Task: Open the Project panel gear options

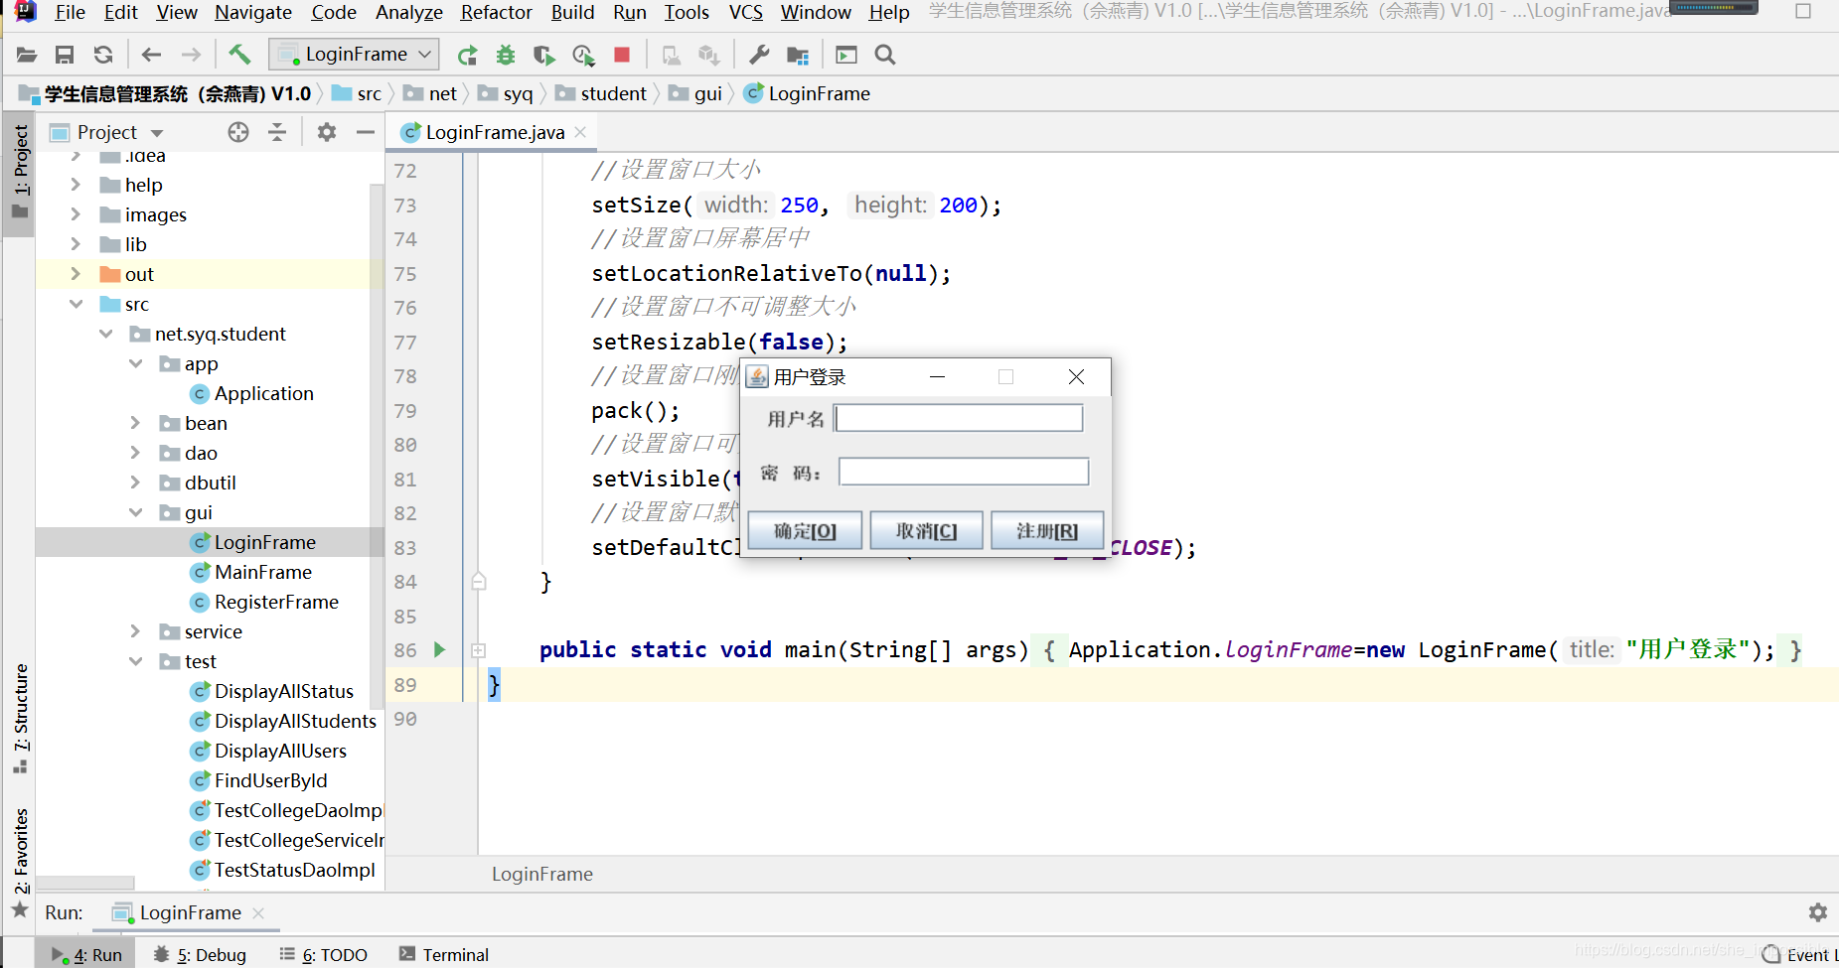Action: point(327,132)
